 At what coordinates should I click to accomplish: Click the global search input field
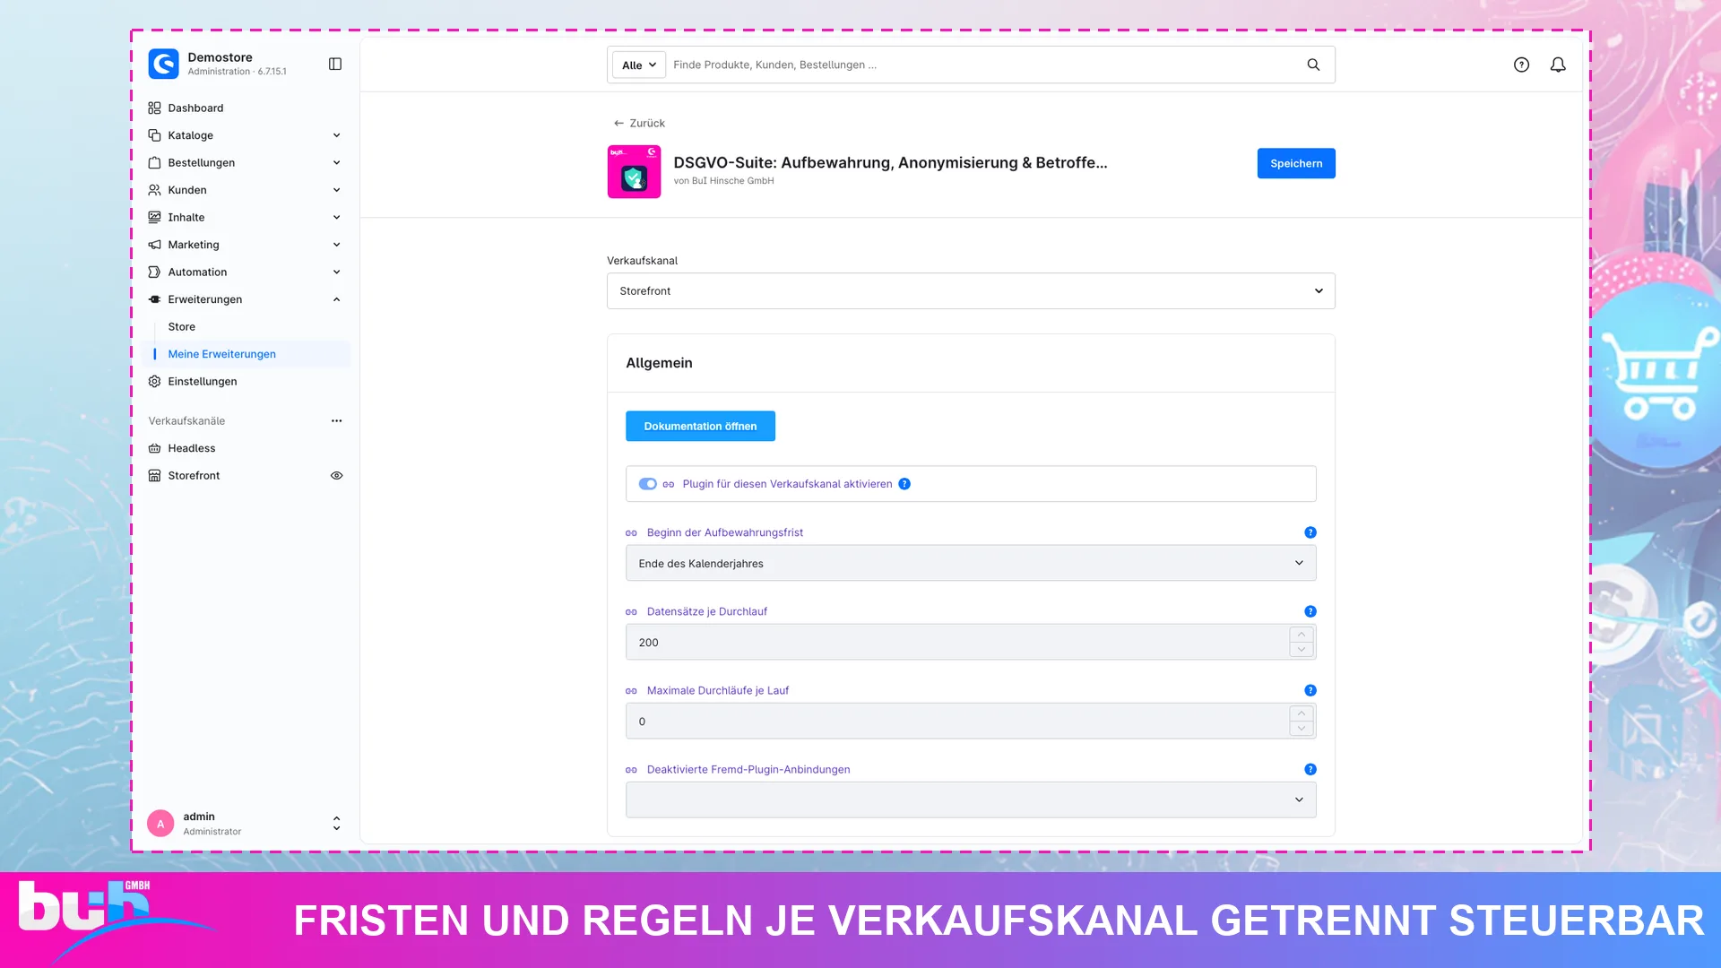984,65
